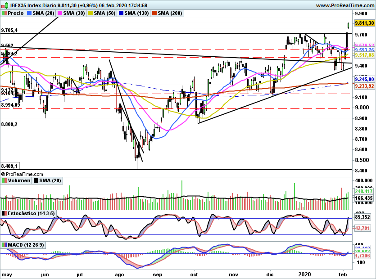Click the ago month on time axis
The width and height of the screenshot is (376, 279).
point(119,274)
